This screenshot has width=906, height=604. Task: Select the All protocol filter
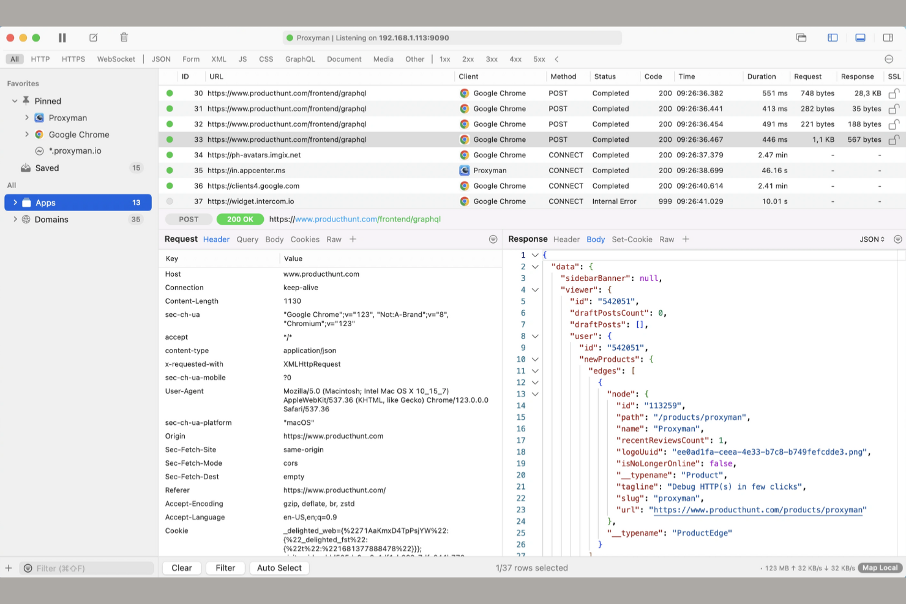(x=15, y=59)
